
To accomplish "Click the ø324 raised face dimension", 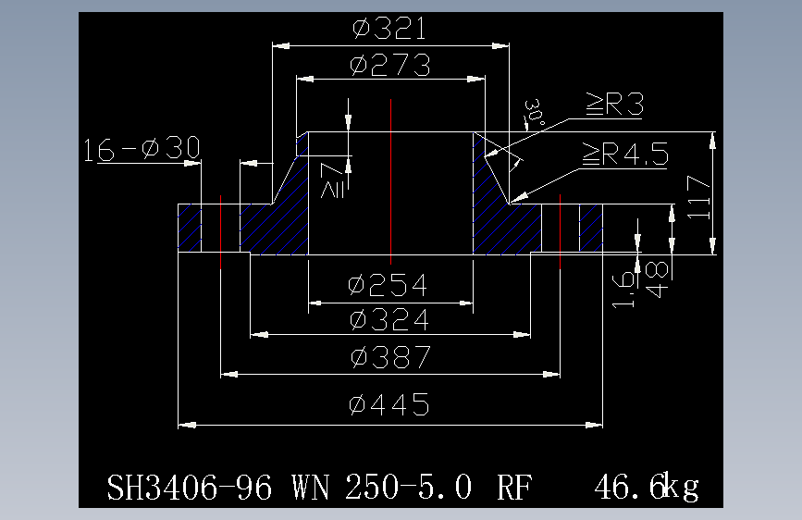I will point(389,320).
